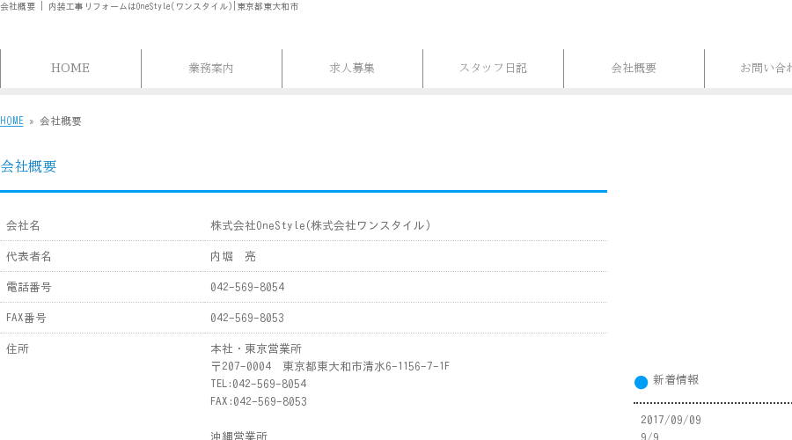Viewport: 792px width, 440px height.
Task: Click the HOME breadcrumb link
Action: click(11, 121)
